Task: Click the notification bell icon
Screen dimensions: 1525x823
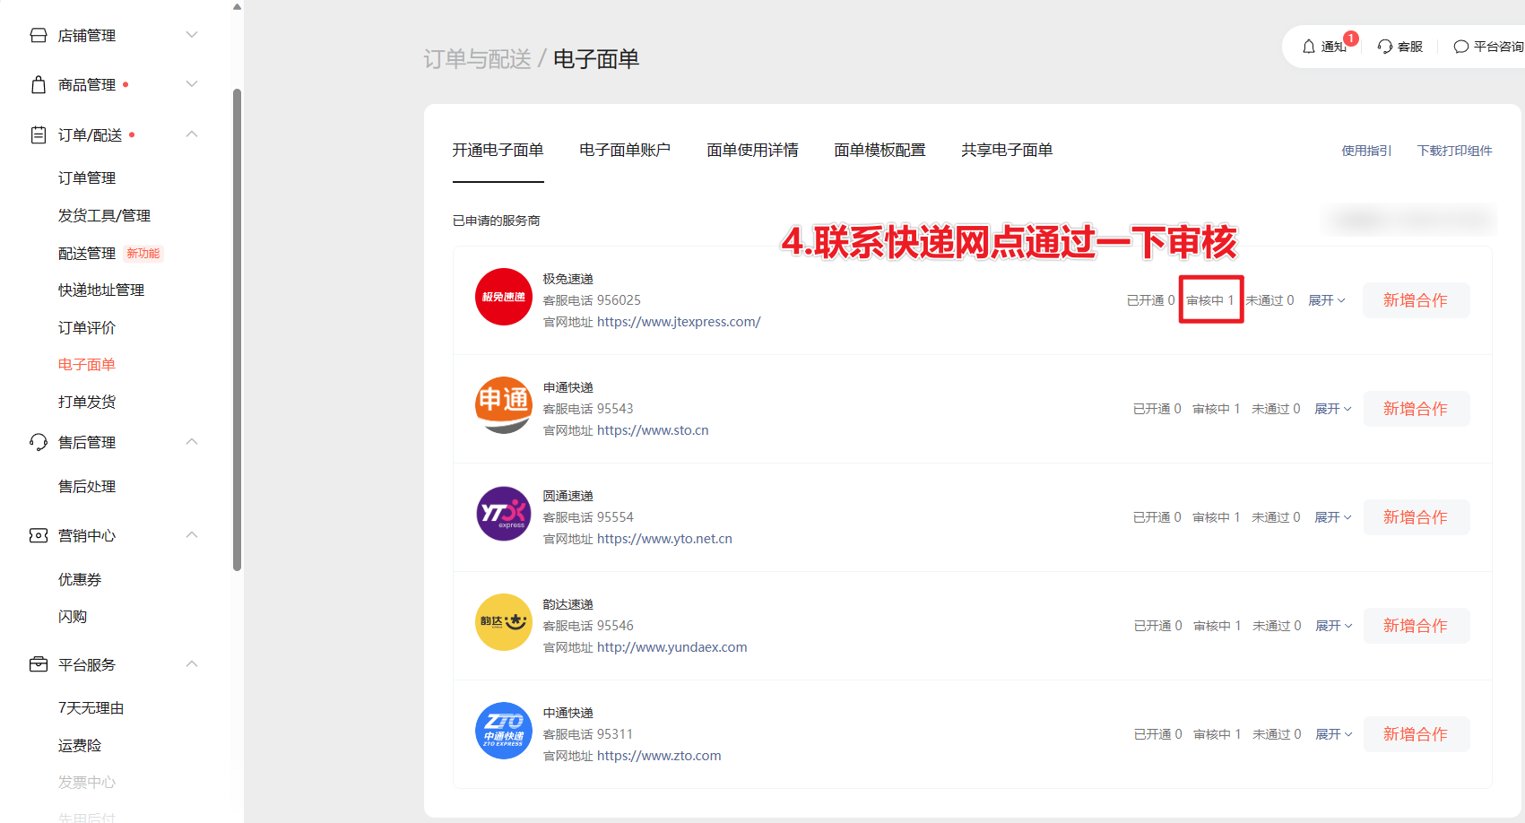Action: pos(1309,47)
